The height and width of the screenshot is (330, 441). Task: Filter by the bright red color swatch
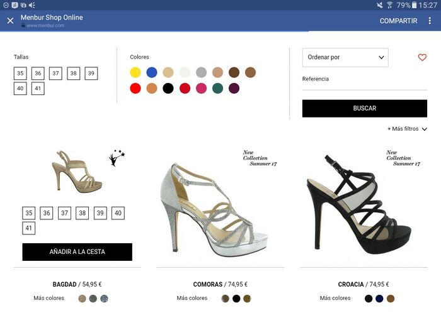tap(135, 89)
